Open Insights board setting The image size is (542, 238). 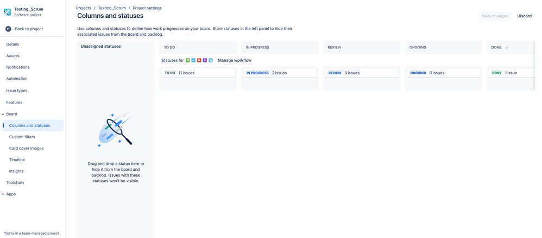pyautogui.click(x=16, y=171)
